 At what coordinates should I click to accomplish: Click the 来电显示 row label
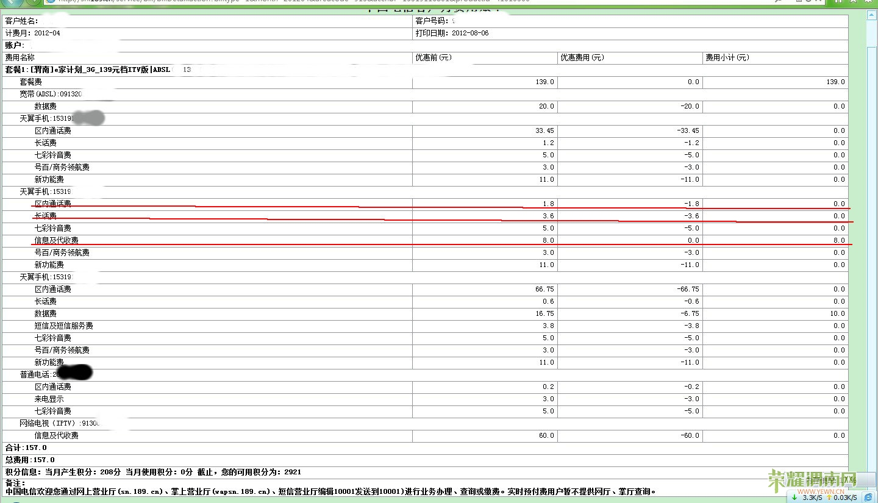(x=49, y=399)
